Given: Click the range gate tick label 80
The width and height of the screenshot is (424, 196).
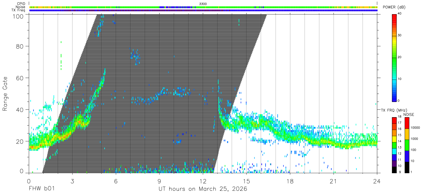Looking at the screenshot, I should (x=20, y=47).
